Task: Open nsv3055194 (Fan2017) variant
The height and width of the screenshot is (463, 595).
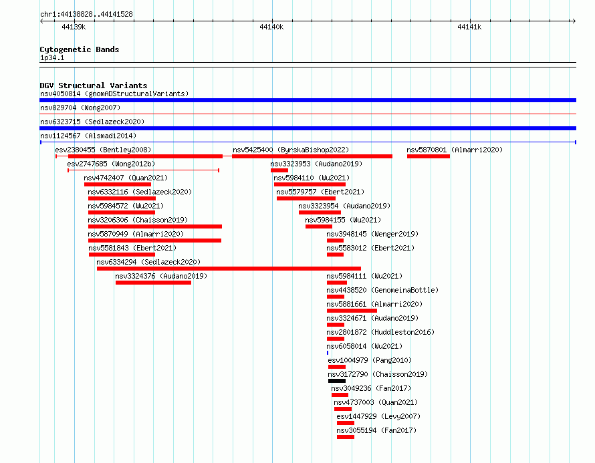Action: (x=376, y=430)
